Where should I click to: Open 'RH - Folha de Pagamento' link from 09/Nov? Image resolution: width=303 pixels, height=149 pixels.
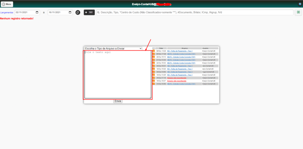[x=180, y=51]
